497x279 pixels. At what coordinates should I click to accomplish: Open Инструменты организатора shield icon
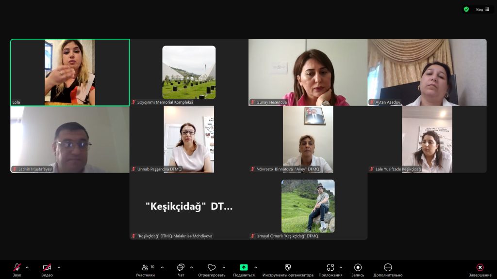[x=288, y=270]
